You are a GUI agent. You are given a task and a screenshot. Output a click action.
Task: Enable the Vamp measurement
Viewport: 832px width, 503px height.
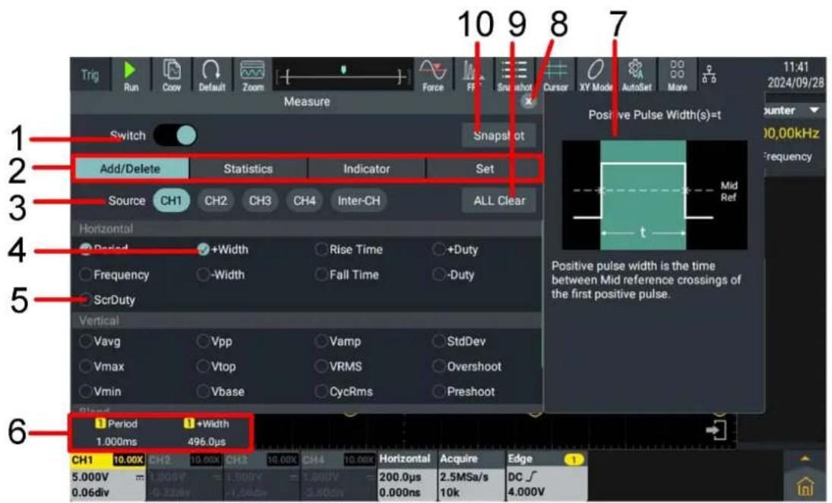[321, 341]
